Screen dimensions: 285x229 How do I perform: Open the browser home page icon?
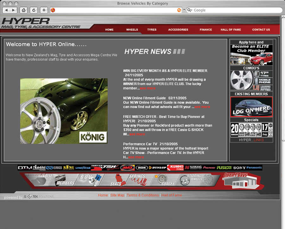(24, 10)
